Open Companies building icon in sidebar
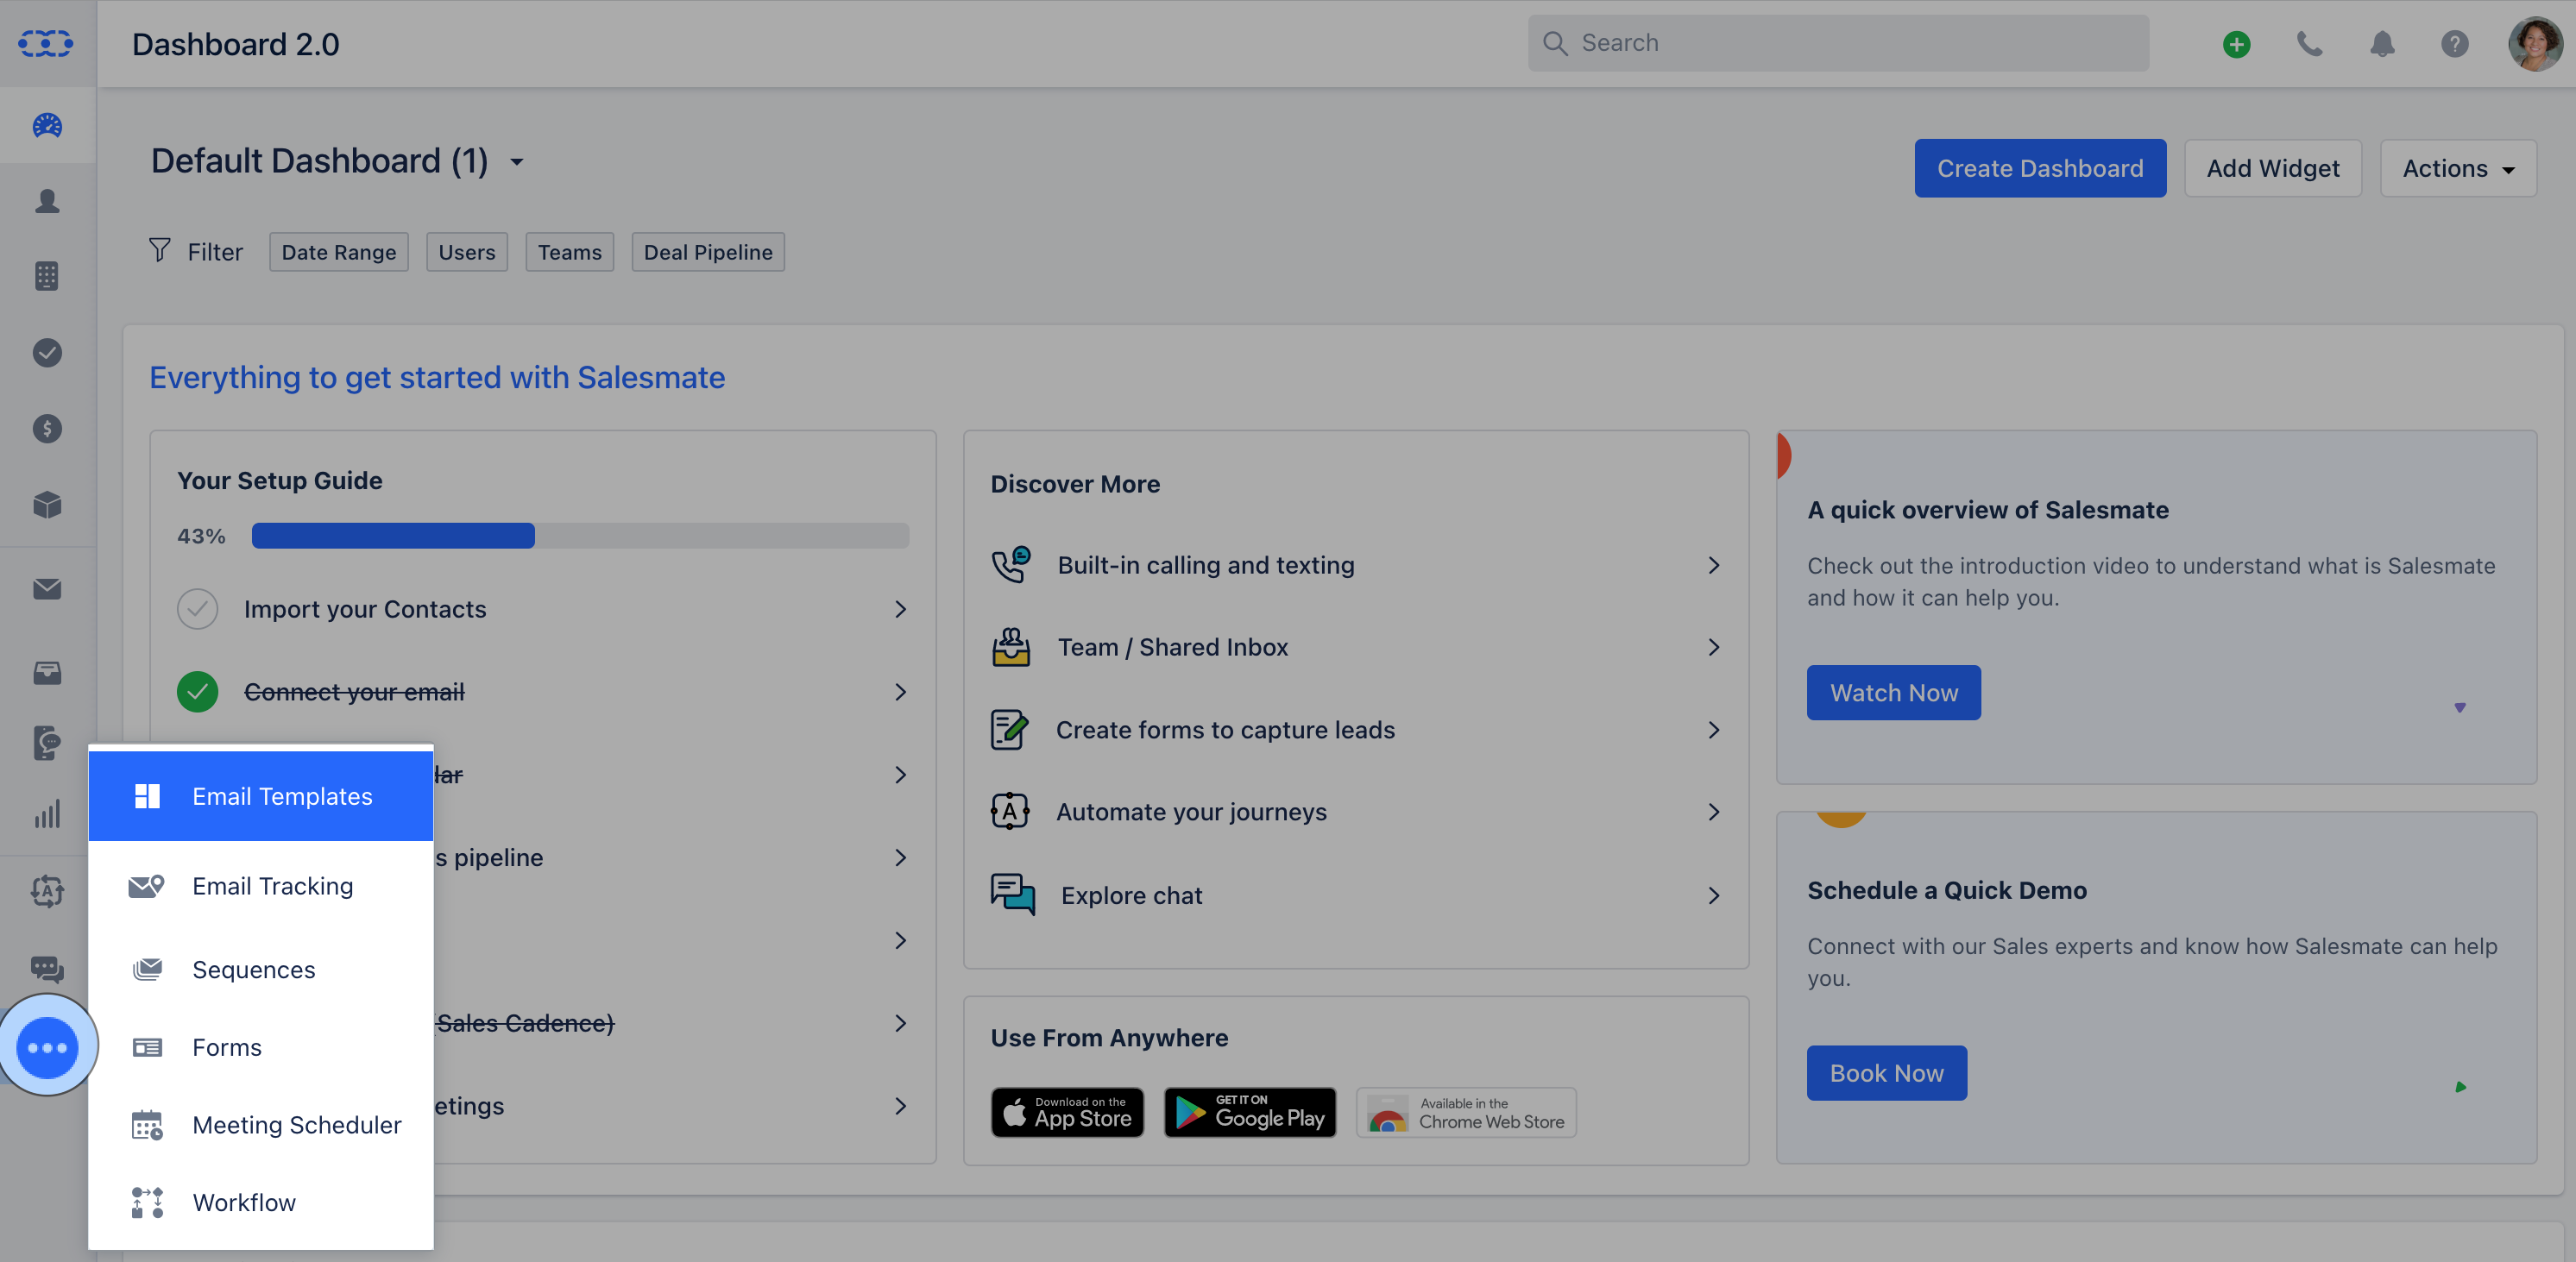This screenshot has height=1262, width=2576. pos(47,276)
